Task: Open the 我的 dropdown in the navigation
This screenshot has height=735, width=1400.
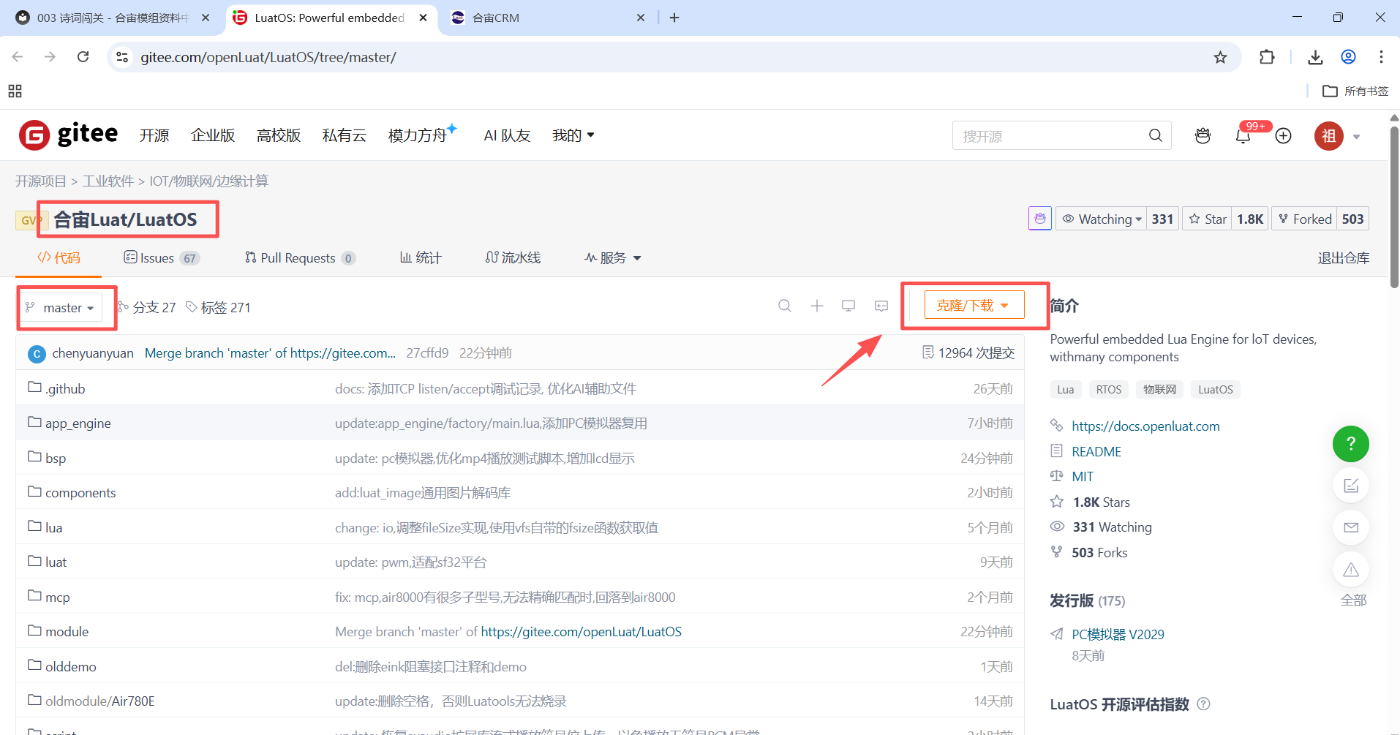Action: [x=573, y=135]
